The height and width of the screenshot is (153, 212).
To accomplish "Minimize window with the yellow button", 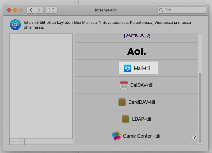I will 15,10.
